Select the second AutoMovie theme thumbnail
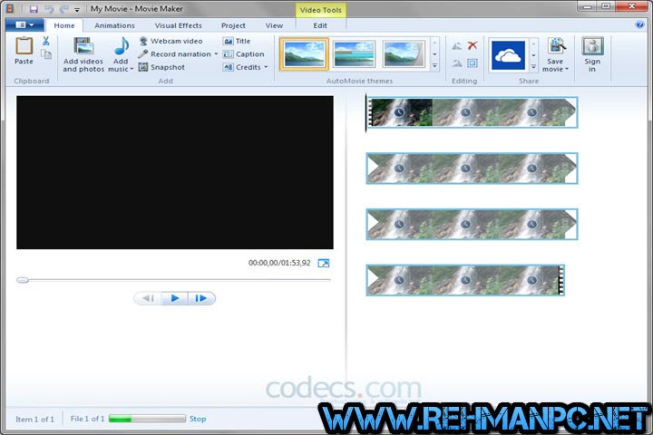The height and width of the screenshot is (435, 653). [x=354, y=54]
